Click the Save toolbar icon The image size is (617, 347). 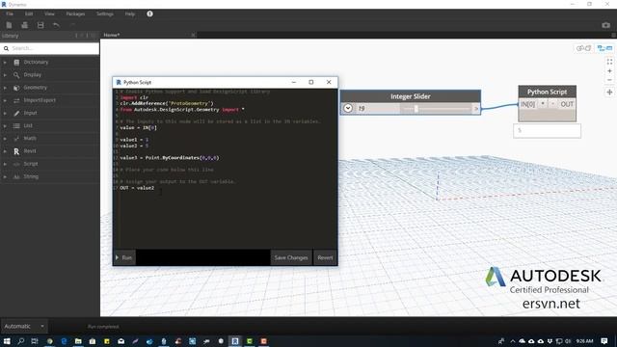click(40, 25)
